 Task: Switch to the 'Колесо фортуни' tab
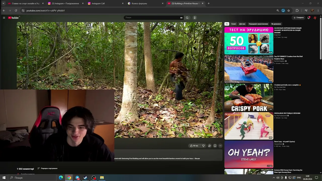[x=145, y=4]
